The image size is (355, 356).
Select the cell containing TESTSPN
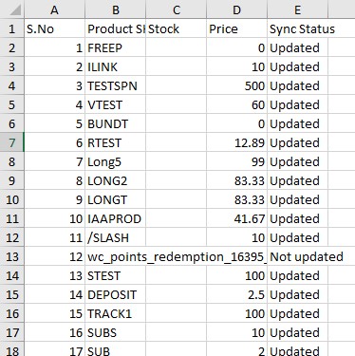pos(115,85)
